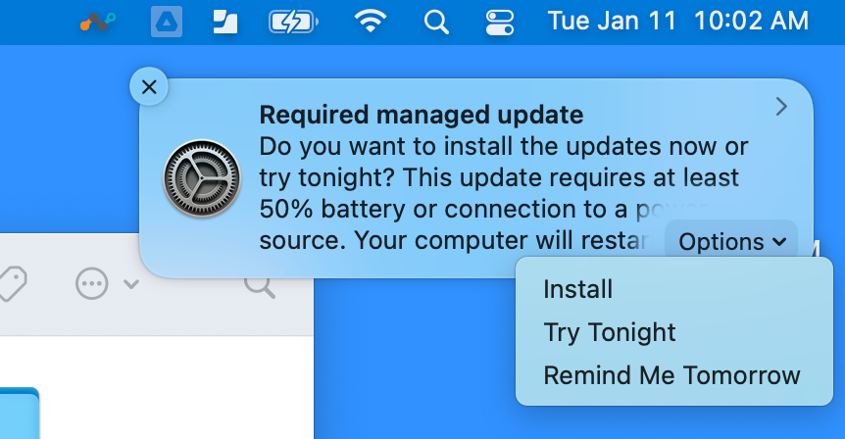Click the orange network nodes menu bar icon
This screenshot has height=439, width=845.
[98, 22]
